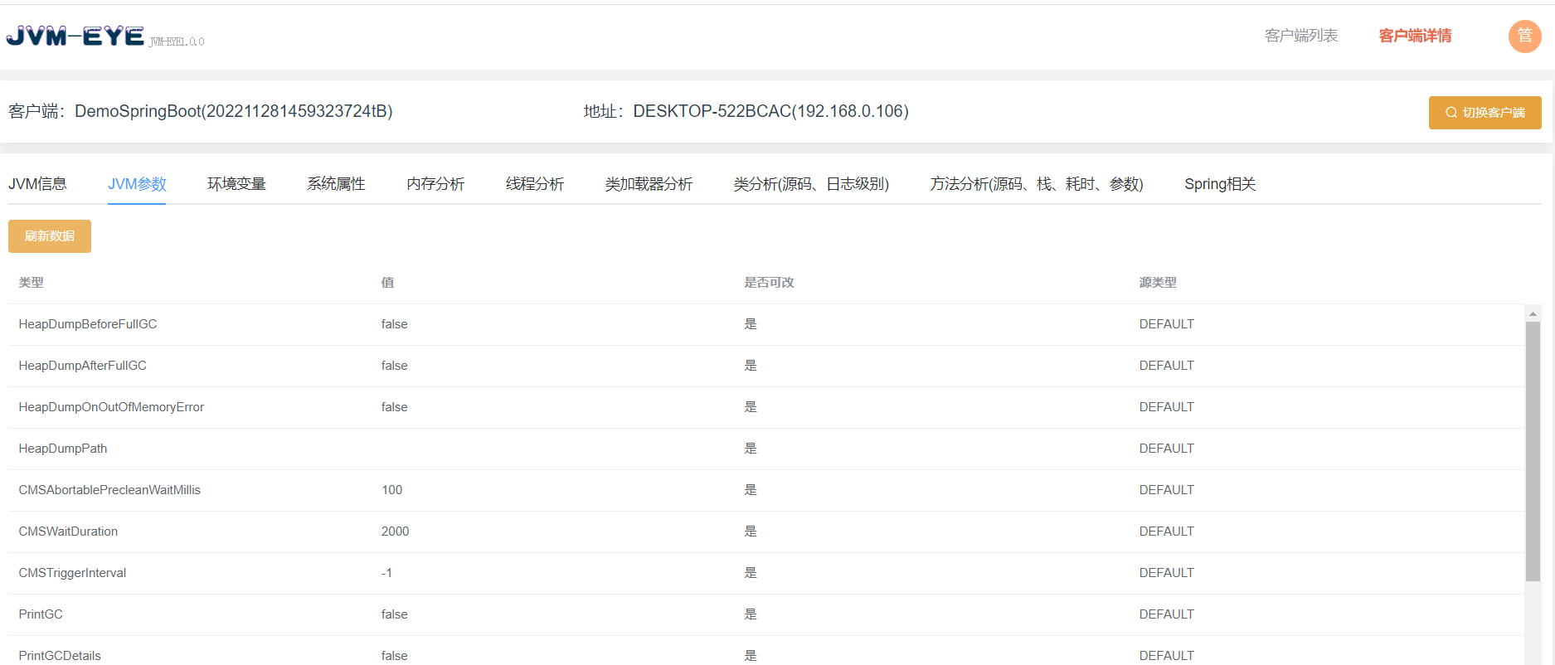Viewport: 1555px width, 665px height.
Task: Click value 100 of CMSAbortablePrecleanWaitMillis
Action: [391, 490]
